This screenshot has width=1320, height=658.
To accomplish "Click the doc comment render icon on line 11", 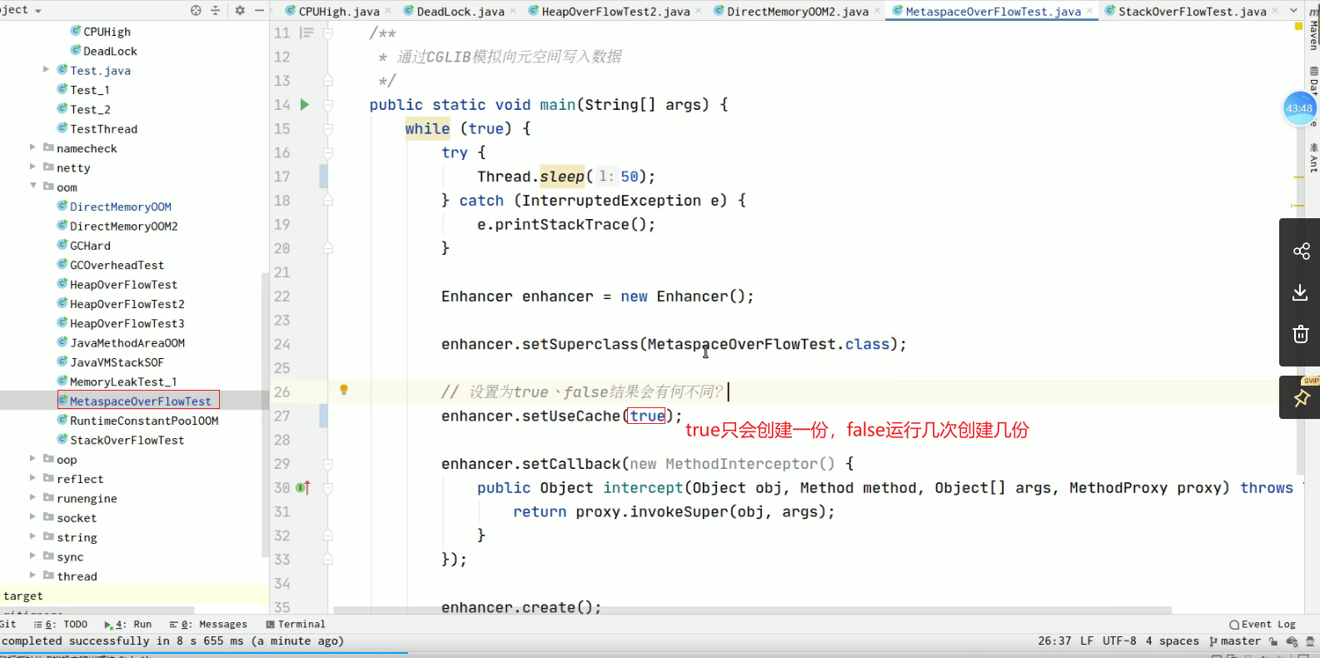I will click(306, 33).
